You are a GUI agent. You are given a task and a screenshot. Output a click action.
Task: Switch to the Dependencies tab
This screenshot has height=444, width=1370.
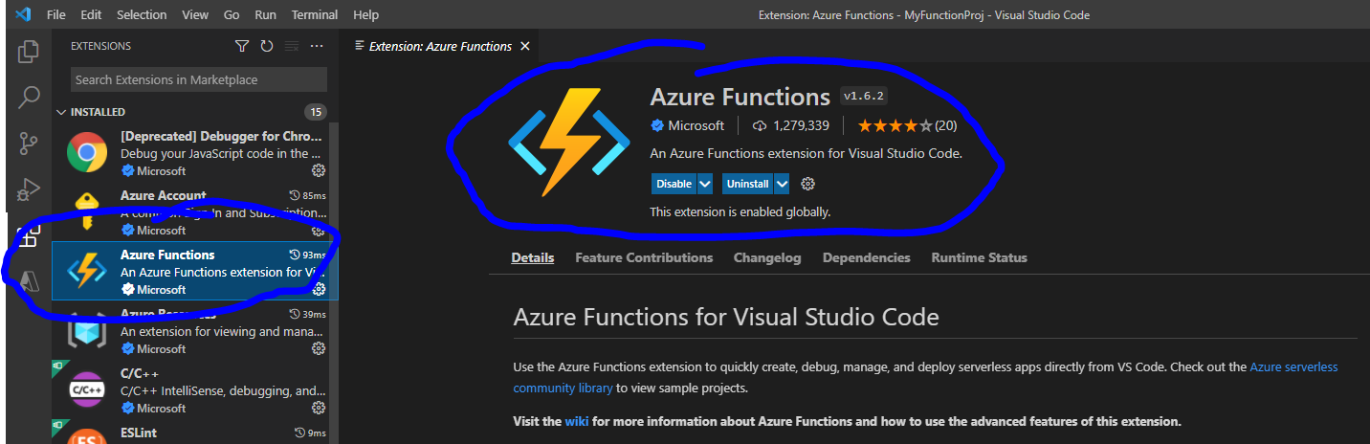point(867,257)
